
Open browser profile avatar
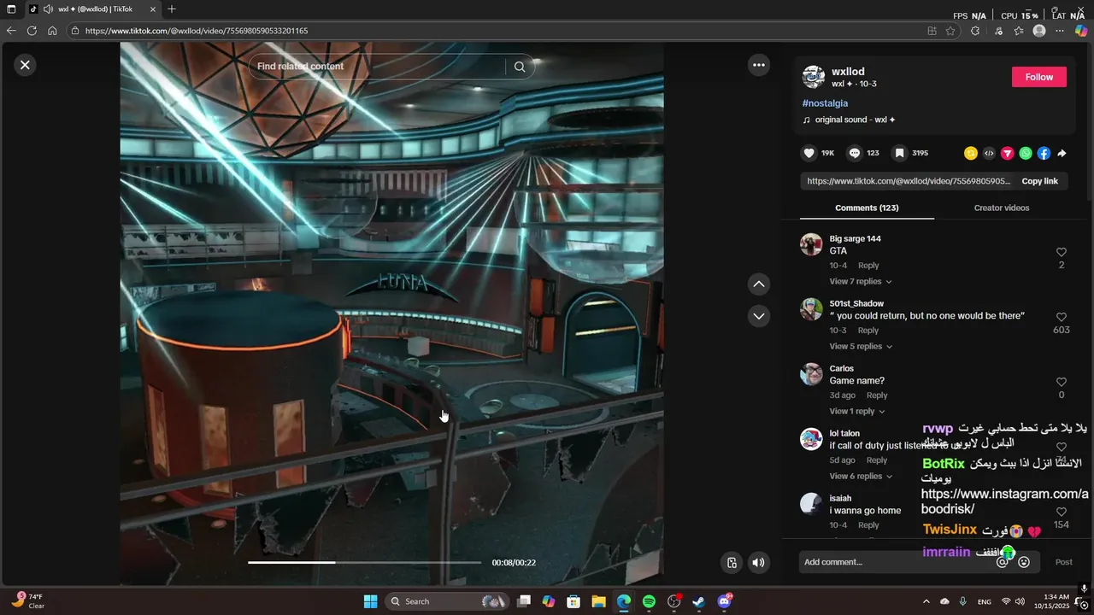pyautogui.click(x=1039, y=31)
